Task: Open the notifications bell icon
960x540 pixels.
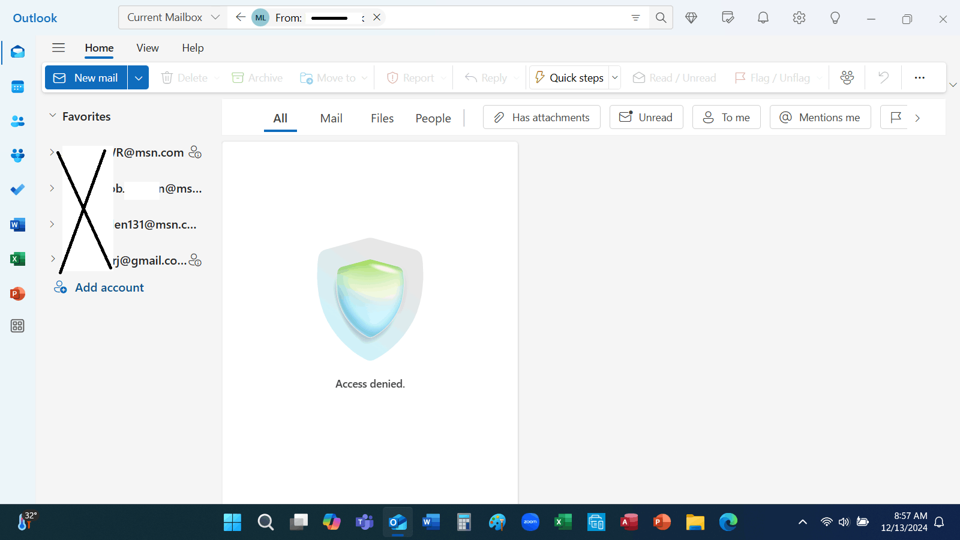Action: (x=763, y=17)
